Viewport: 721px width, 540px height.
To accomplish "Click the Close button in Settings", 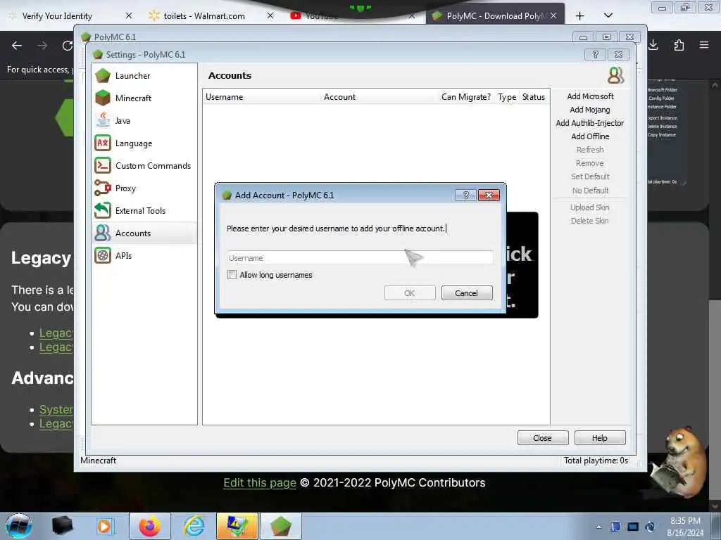I will tap(543, 438).
